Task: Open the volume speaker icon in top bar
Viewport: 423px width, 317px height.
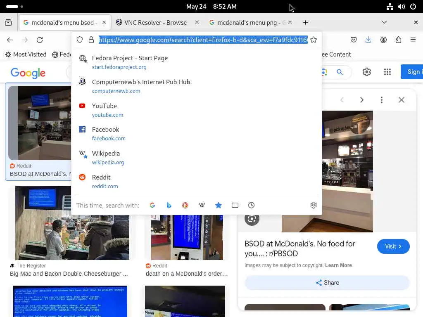Action: [x=402, y=7]
